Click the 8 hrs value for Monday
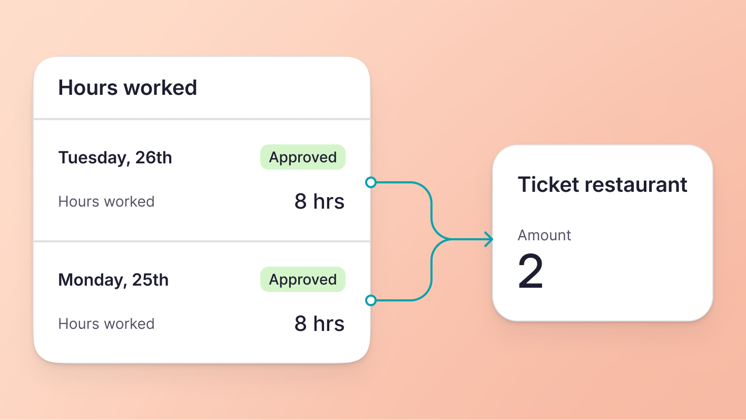 319,324
